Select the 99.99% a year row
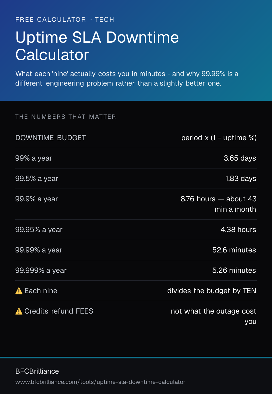 pyautogui.click(x=136, y=250)
